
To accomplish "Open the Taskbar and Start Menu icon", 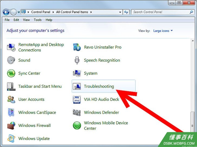I will point(11,86).
